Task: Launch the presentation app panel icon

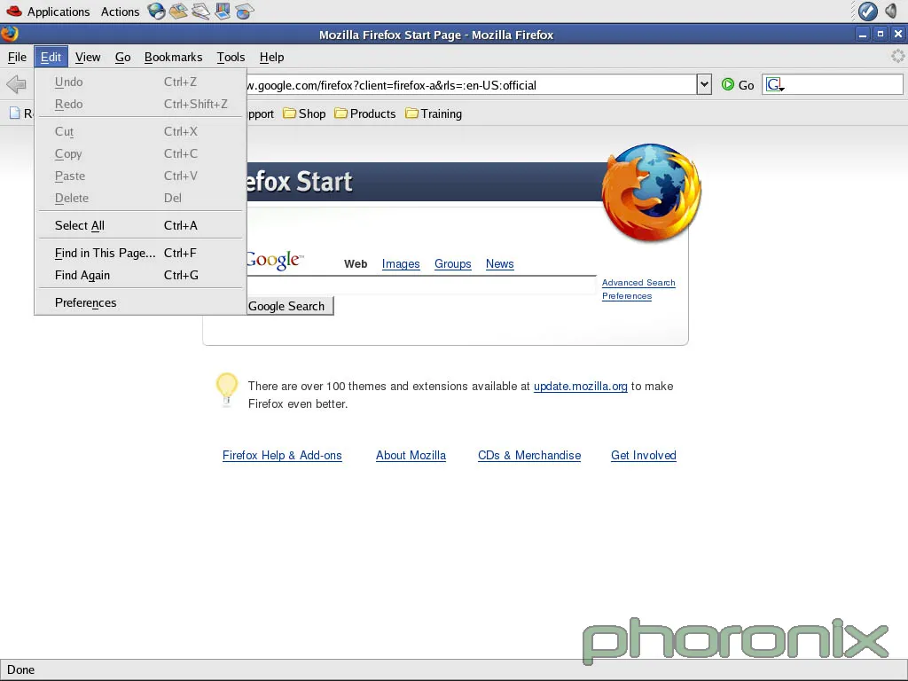Action: (223, 11)
